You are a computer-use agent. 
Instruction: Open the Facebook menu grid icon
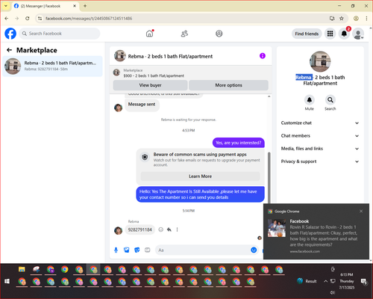click(330, 34)
